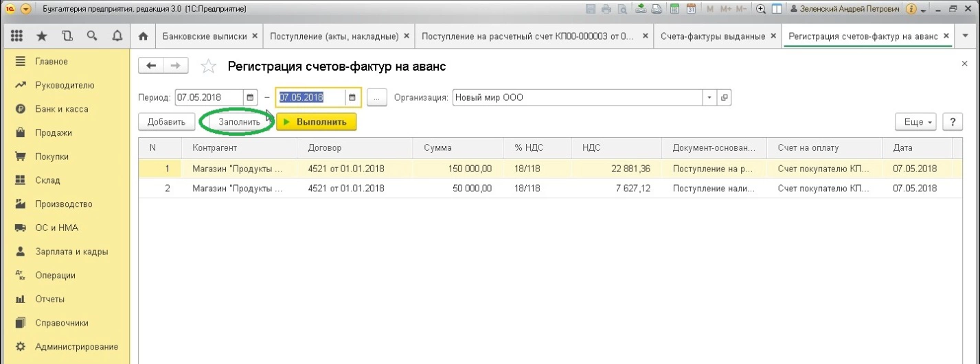The height and width of the screenshot is (364, 980).
Task: Open calendar picker for start date
Action: click(x=251, y=97)
